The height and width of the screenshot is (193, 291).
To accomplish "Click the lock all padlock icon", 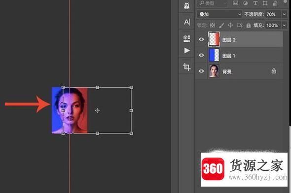I will click(248, 25).
